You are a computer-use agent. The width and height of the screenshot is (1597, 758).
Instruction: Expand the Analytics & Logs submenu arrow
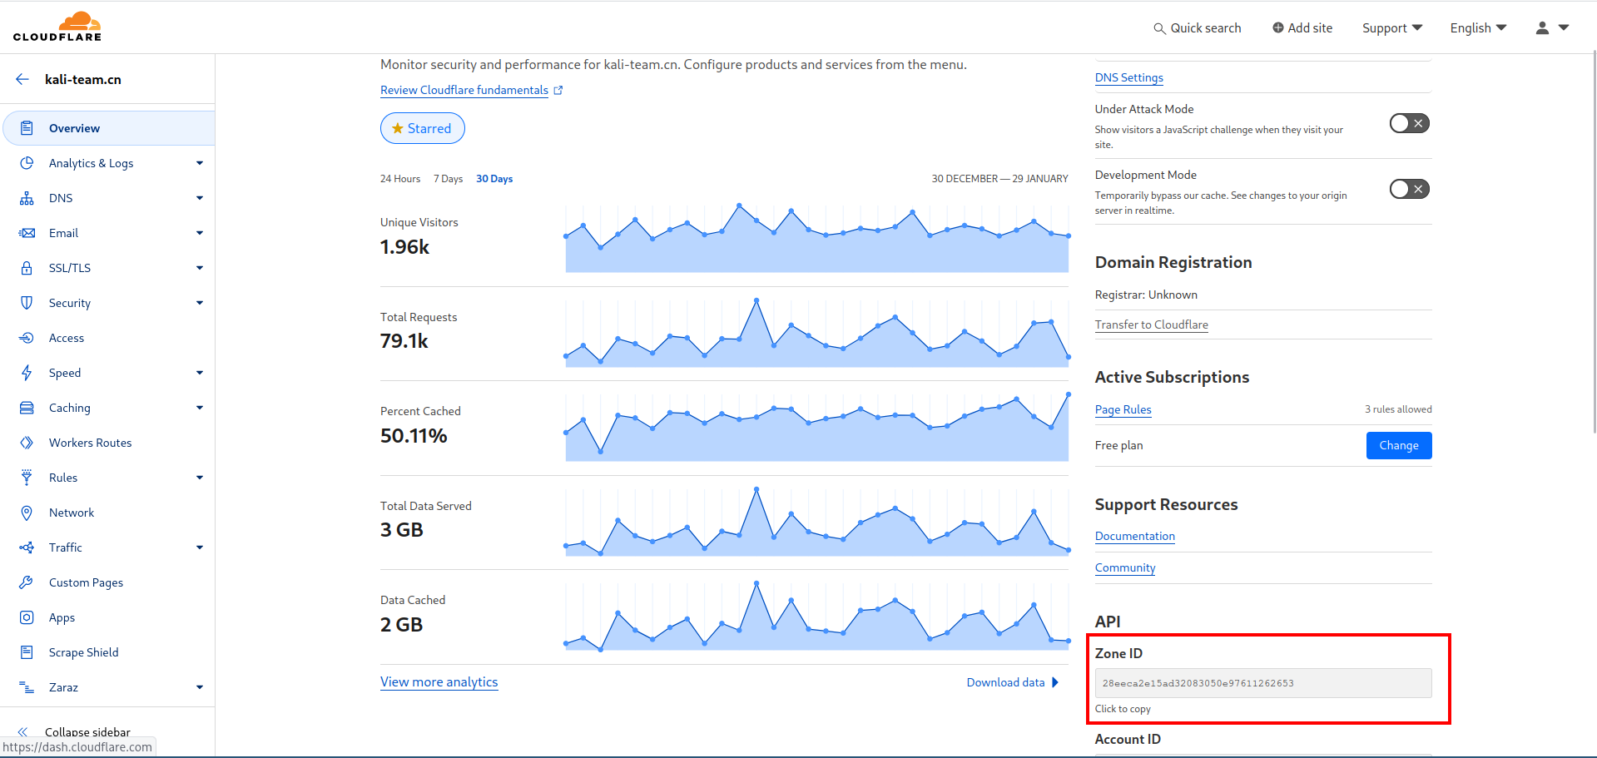click(200, 163)
